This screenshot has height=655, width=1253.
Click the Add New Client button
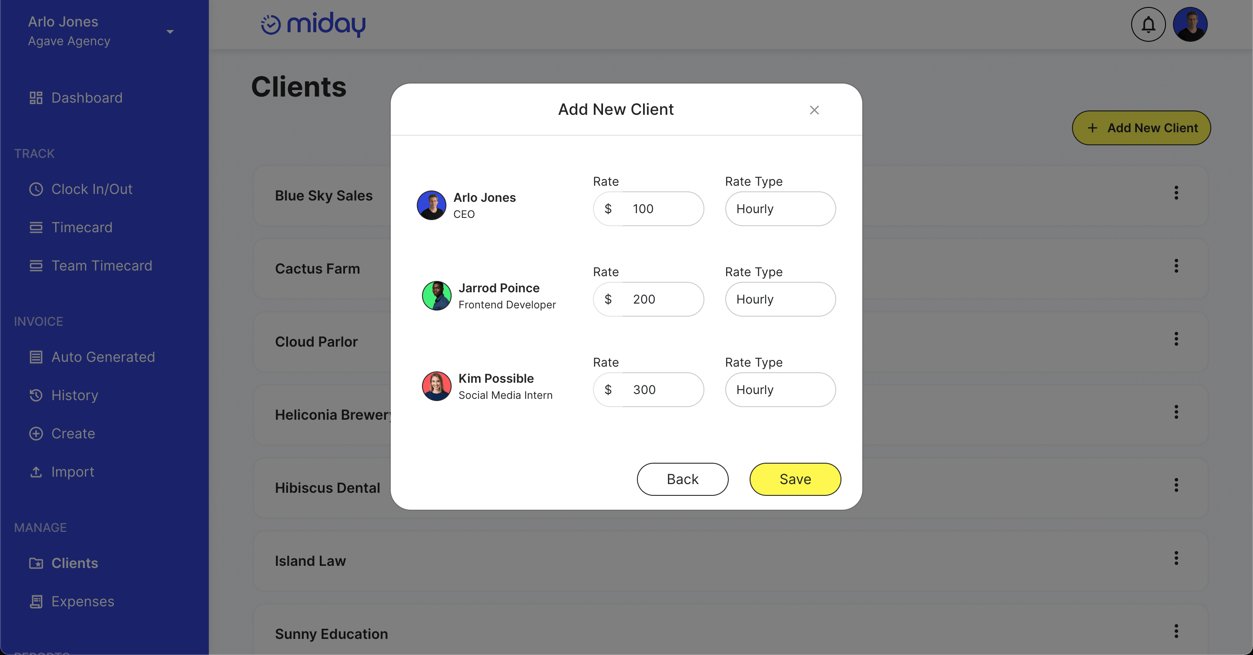(1142, 127)
